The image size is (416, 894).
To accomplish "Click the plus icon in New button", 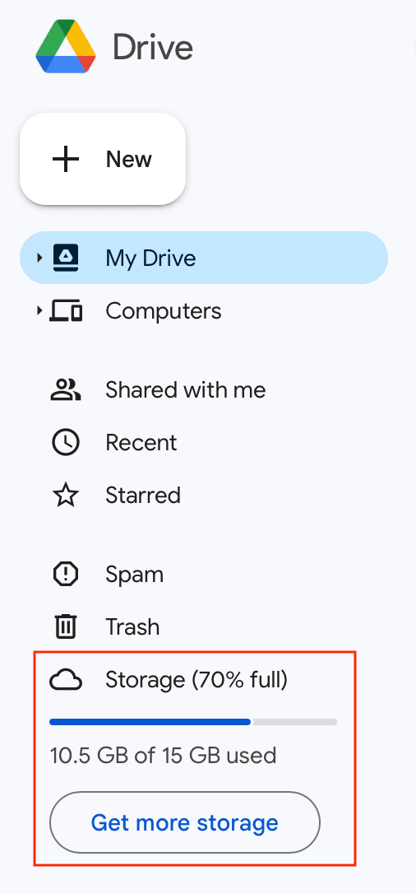I will [66, 159].
